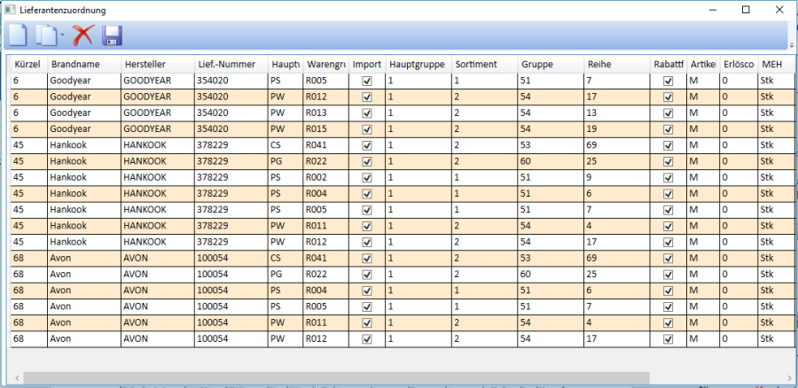
Task: Uncheck Rabatt checkbox in Hankook R041 row
Action: point(669,144)
